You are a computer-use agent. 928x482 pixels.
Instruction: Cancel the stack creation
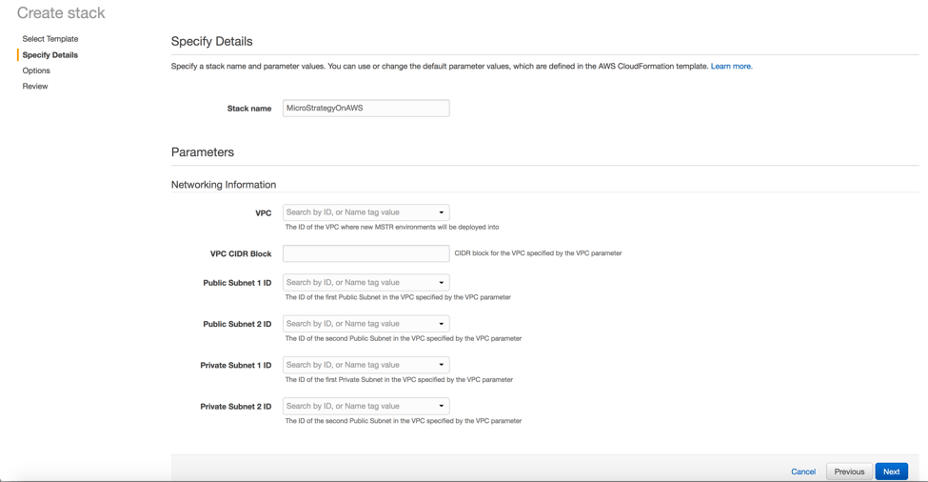(802, 472)
